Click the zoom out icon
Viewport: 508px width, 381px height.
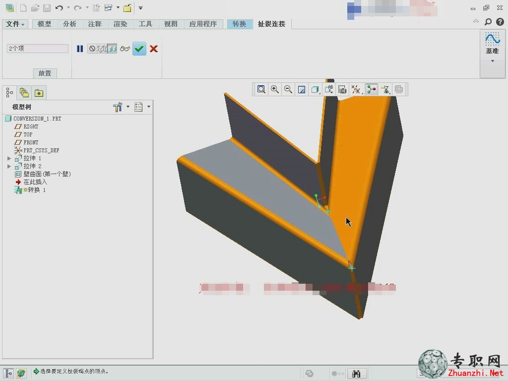(x=288, y=89)
